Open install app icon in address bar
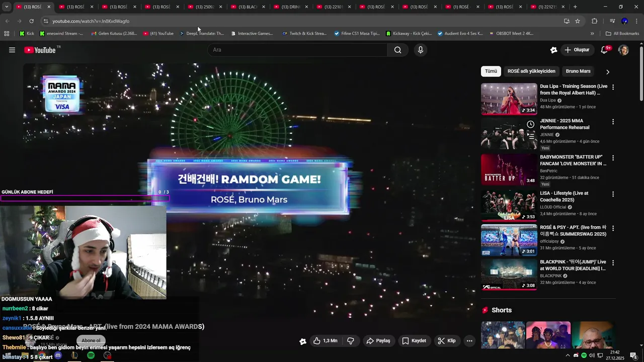This screenshot has width=644, height=362. [x=567, y=21]
